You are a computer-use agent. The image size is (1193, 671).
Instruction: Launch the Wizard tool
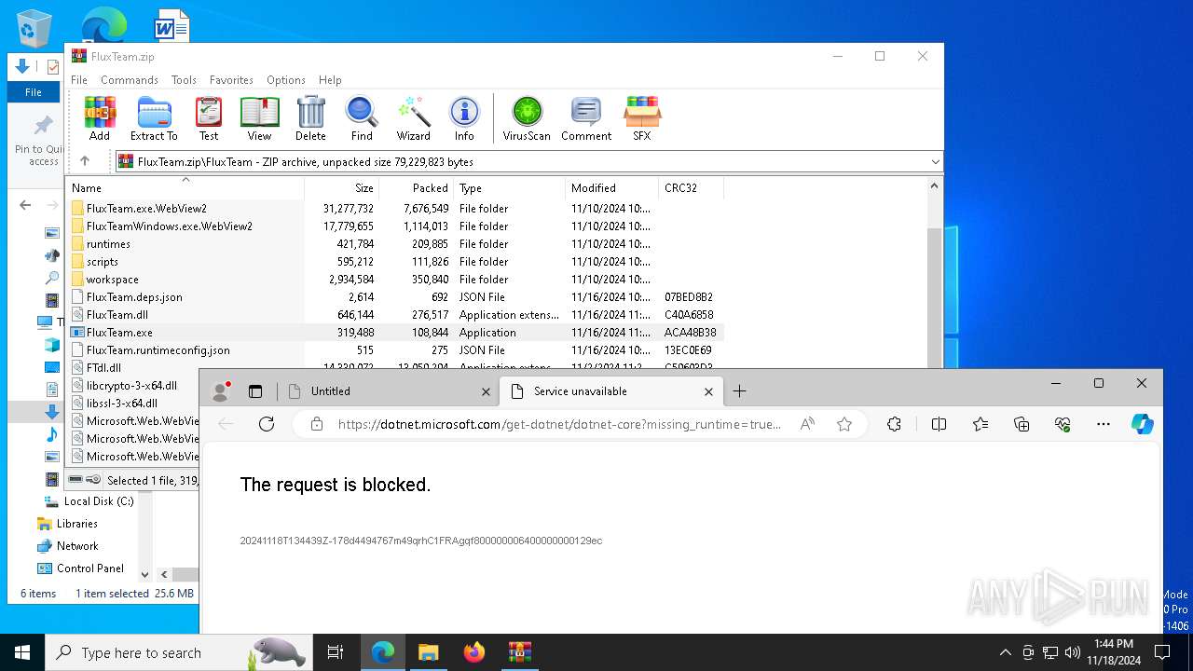[414, 118]
